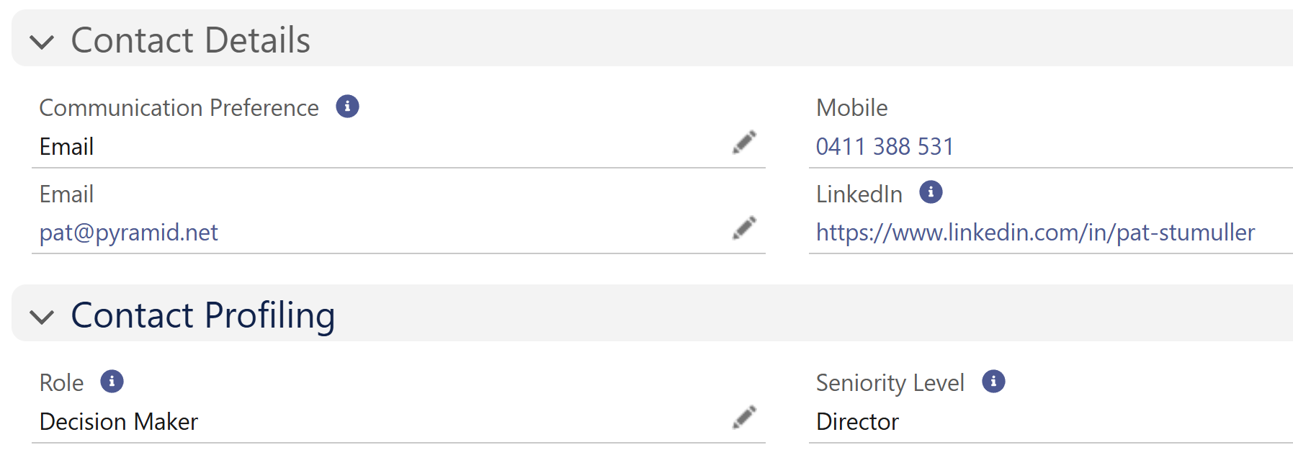Edit the Role field with the pencil icon
The width and height of the screenshot is (1293, 468).
click(x=744, y=418)
